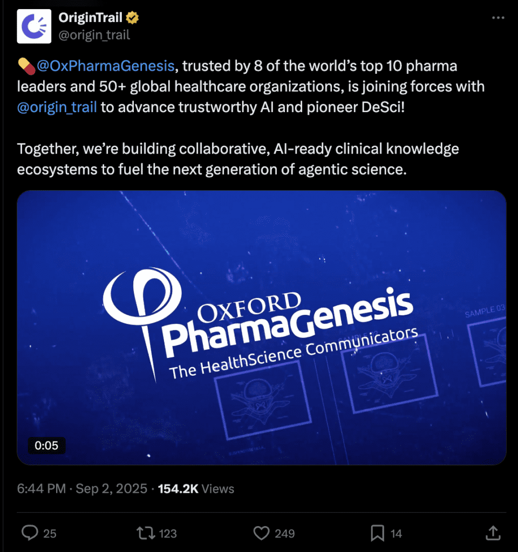
Task: Click the gold verified badge
Action: (x=133, y=18)
